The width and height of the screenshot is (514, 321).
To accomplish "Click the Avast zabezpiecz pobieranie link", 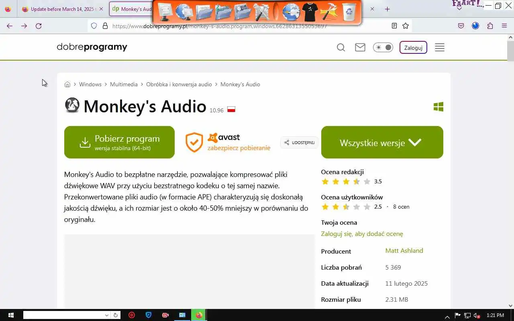I will pos(228,142).
